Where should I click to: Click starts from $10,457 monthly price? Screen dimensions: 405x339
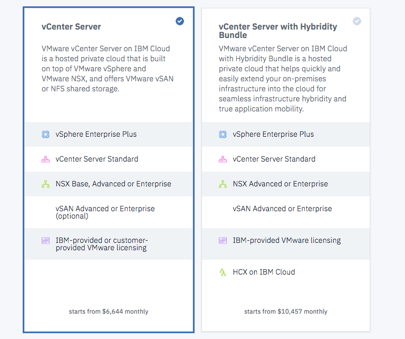click(x=286, y=312)
